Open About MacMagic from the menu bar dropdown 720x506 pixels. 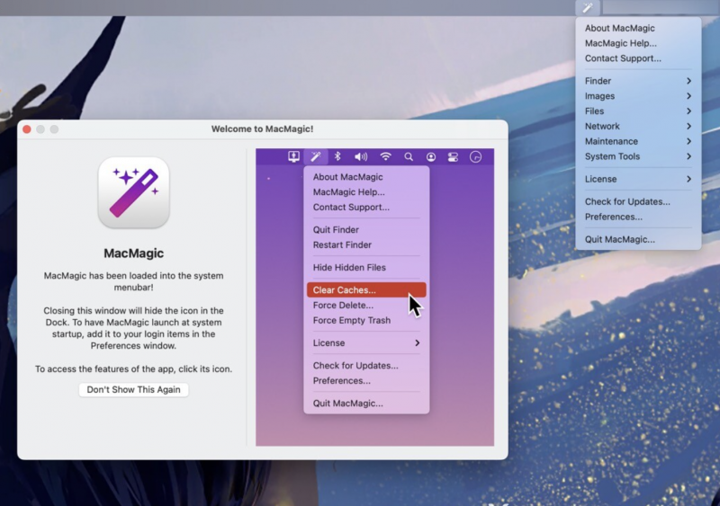coord(638,28)
